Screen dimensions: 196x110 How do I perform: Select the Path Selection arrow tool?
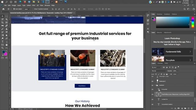tap(6, 42)
